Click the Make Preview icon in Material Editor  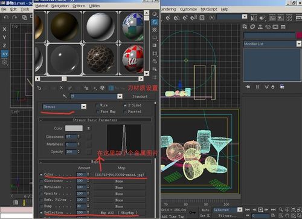pos(155,53)
